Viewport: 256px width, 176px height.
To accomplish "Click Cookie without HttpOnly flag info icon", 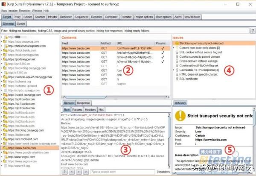I will tap(177, 65).
